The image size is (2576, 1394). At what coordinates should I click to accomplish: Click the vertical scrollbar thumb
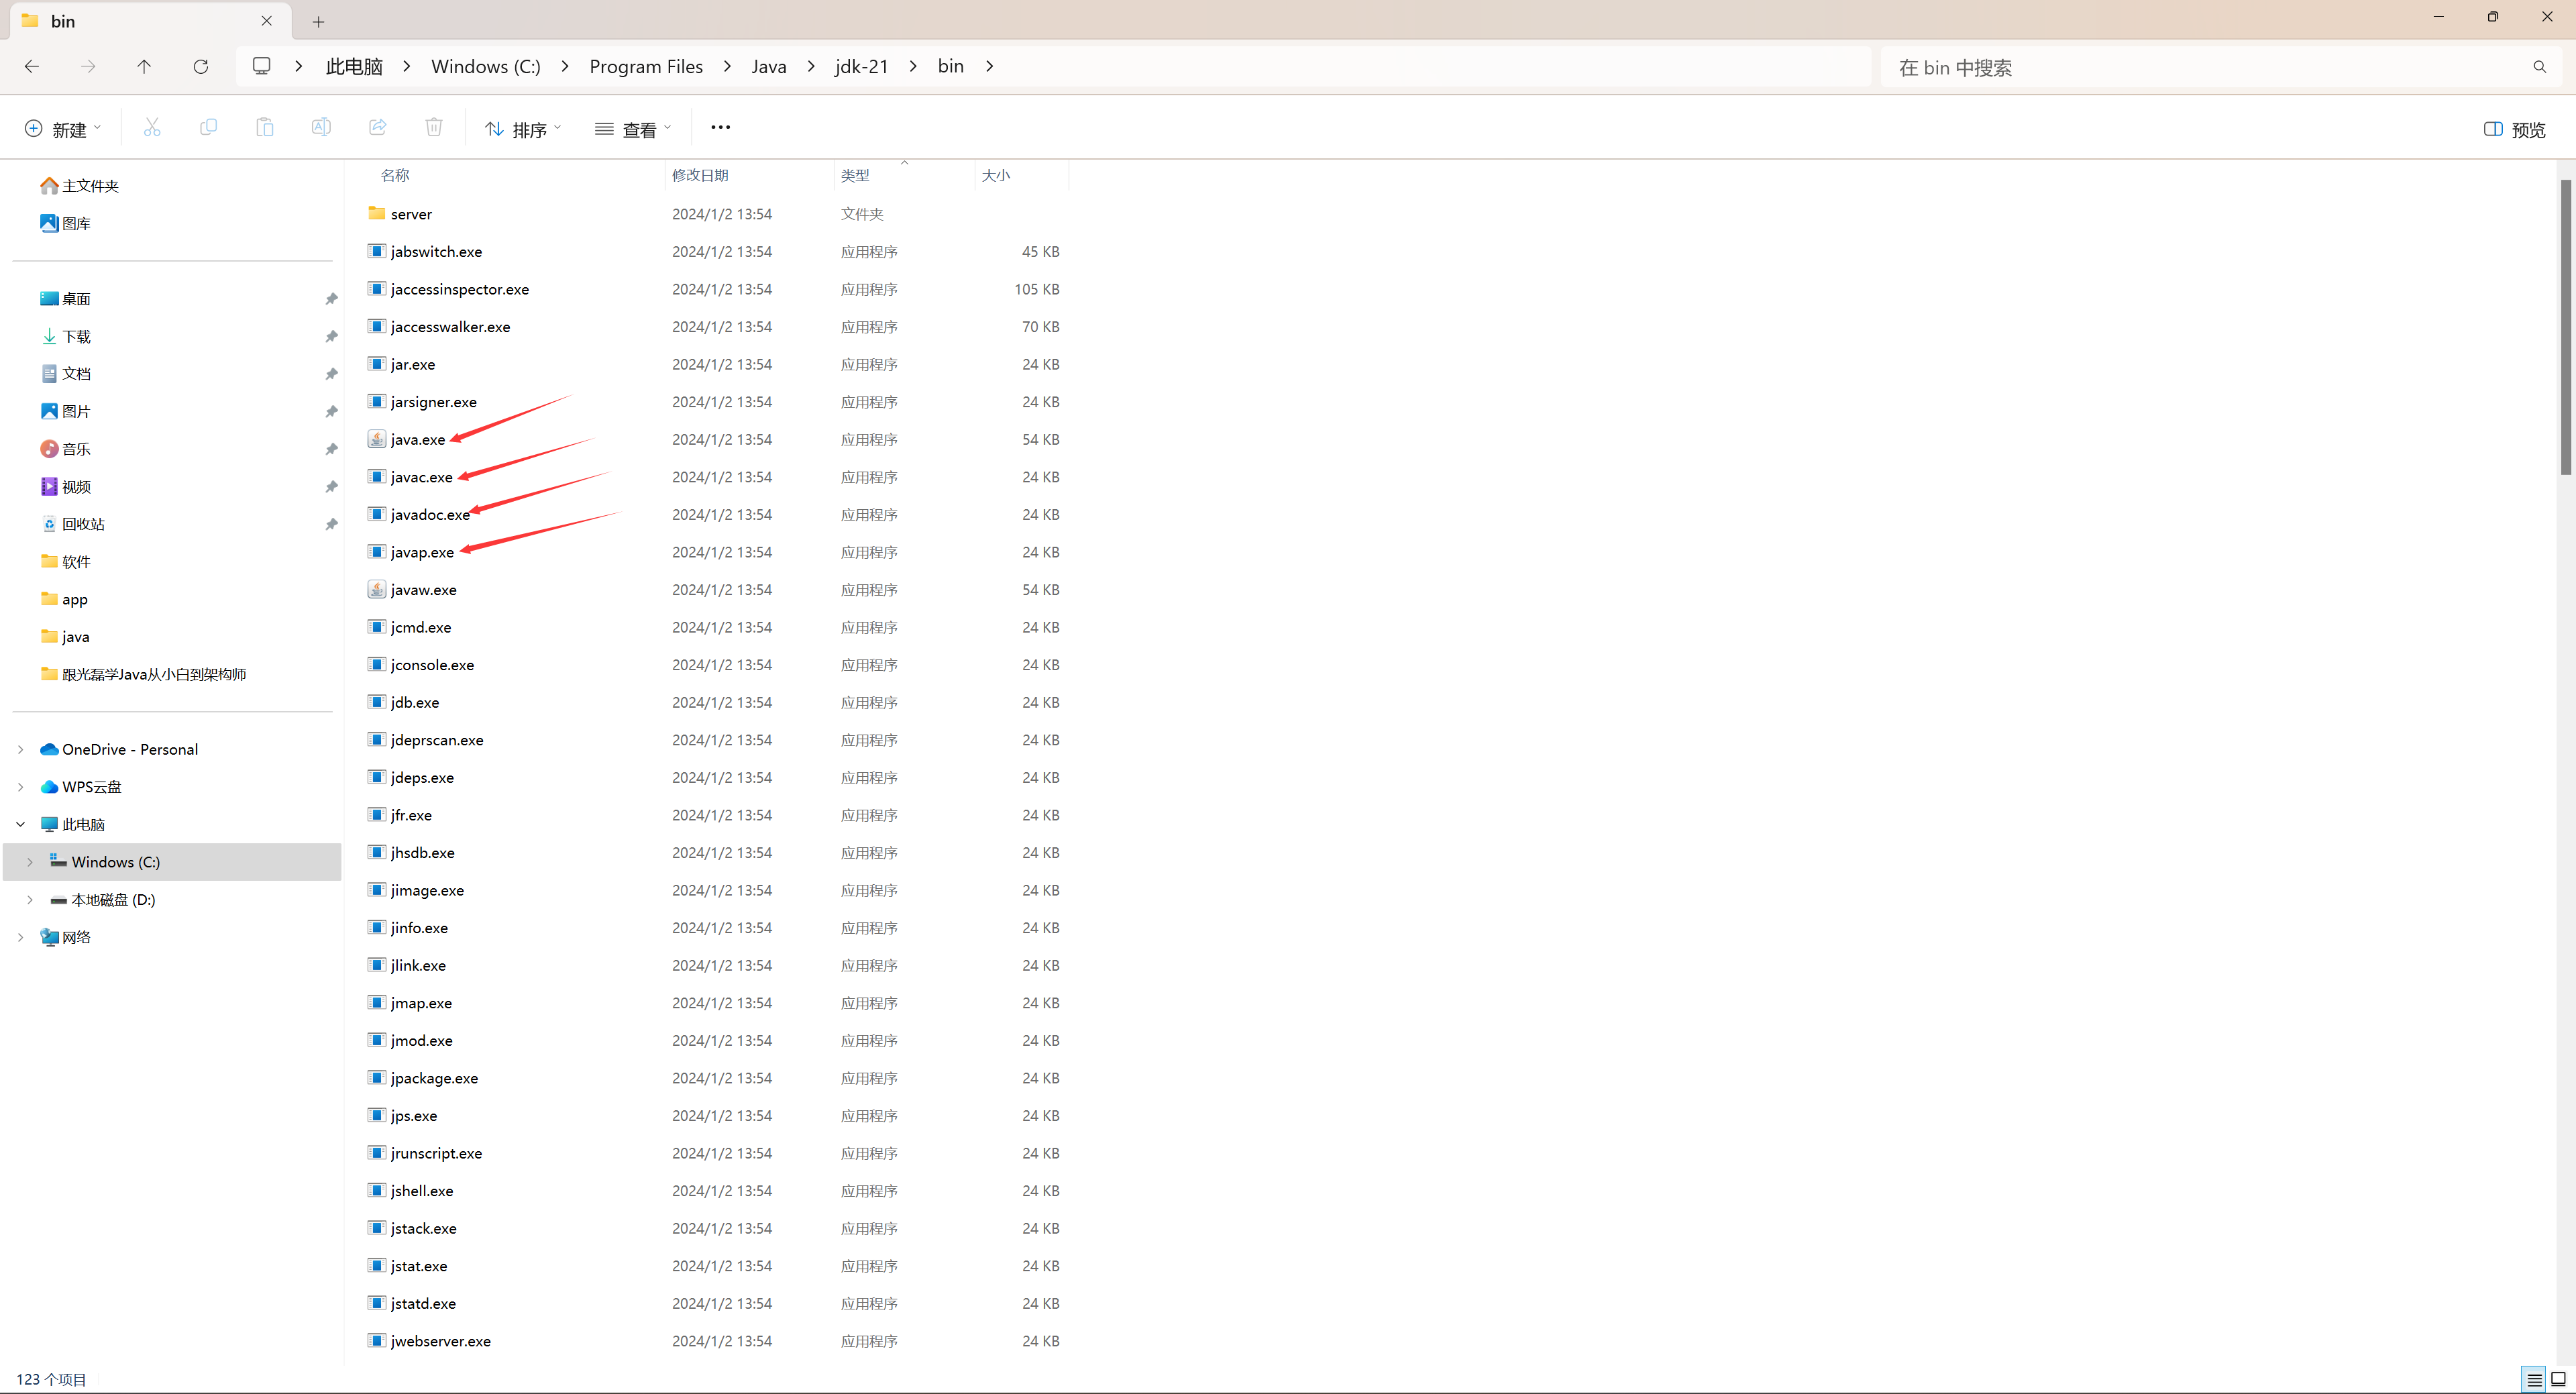point(2566,327)
